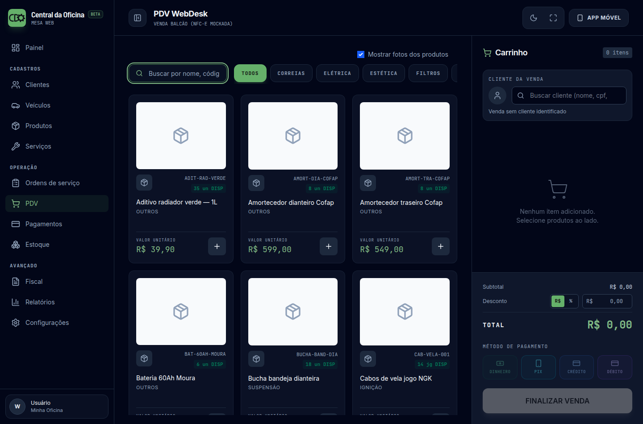This screenshot has height=424, width=643.
Task: Open Ordens de serviço page
Action: point(57,183)
